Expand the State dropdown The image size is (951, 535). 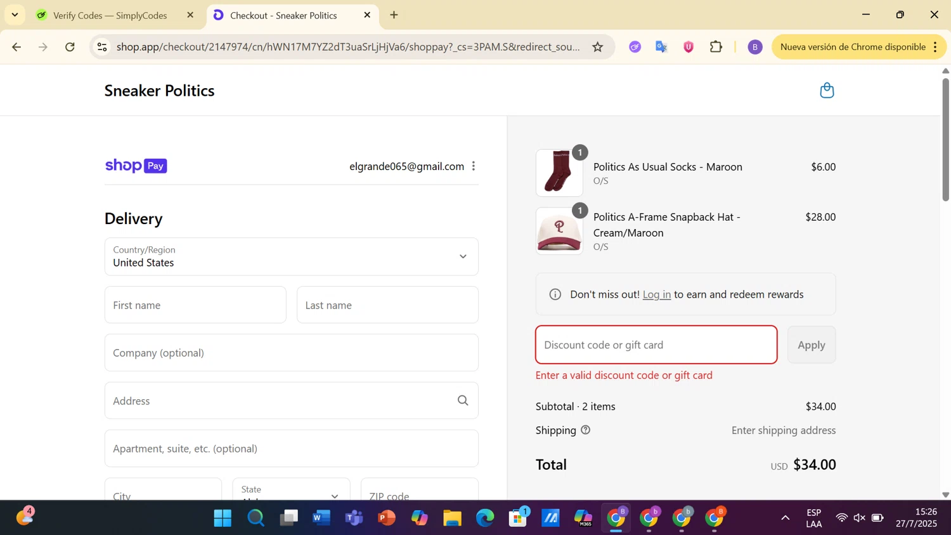(x=291, y=489)
